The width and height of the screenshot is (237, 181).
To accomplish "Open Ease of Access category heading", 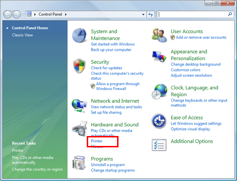I will coord(187,118).
